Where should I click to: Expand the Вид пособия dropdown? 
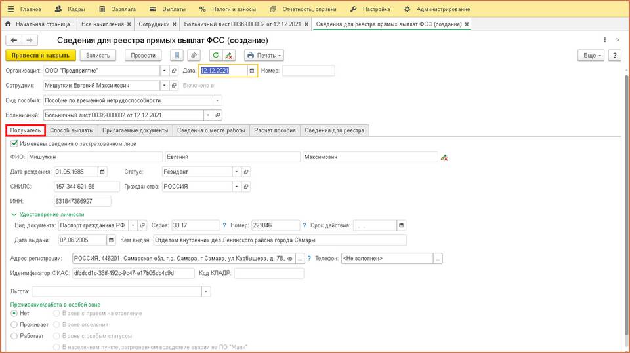pos(217,100)
